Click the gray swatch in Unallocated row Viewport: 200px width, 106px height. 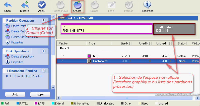89,61
